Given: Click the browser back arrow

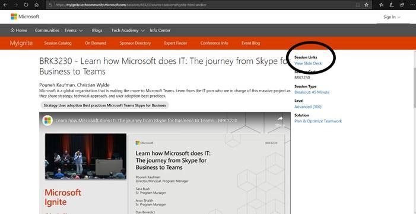Looking at the screenshot, I should tap(5, 5).
